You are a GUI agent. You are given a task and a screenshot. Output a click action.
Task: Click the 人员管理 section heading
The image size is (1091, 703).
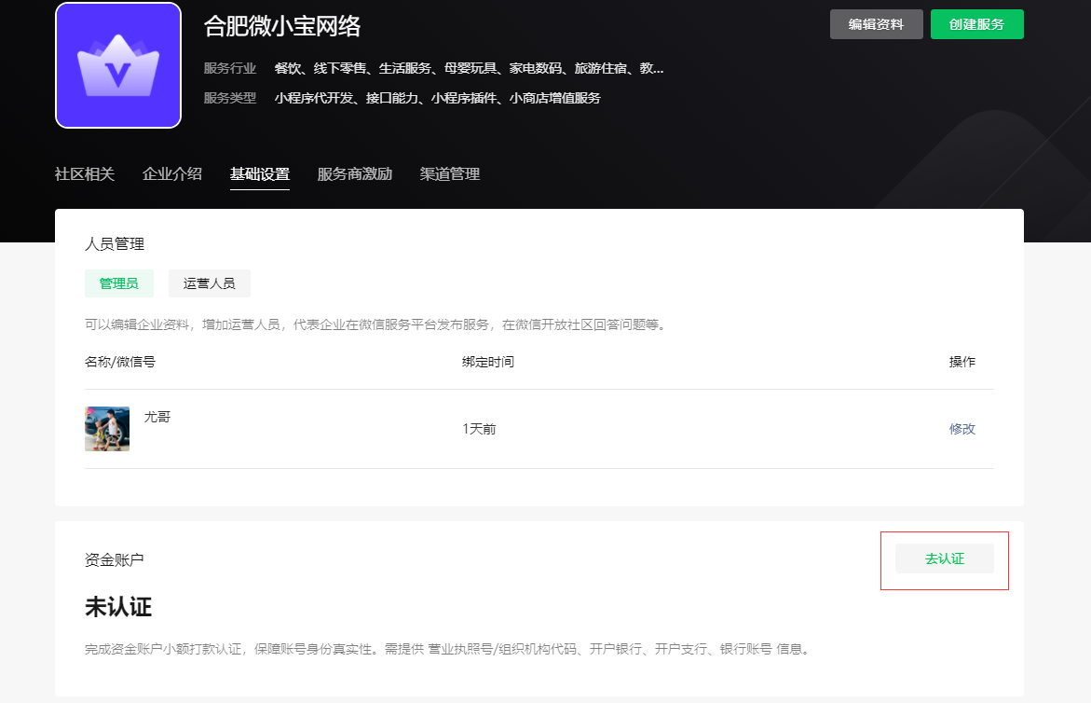(x=115, y=244)
